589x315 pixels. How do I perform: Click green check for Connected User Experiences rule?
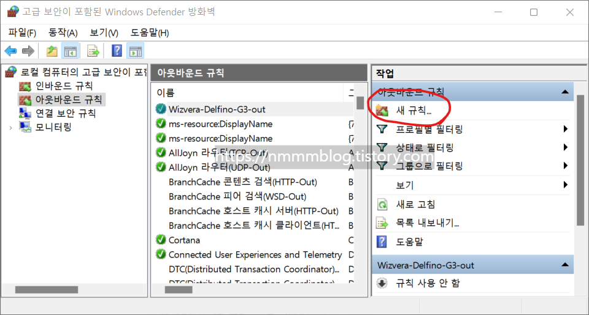tap(161, 254)
